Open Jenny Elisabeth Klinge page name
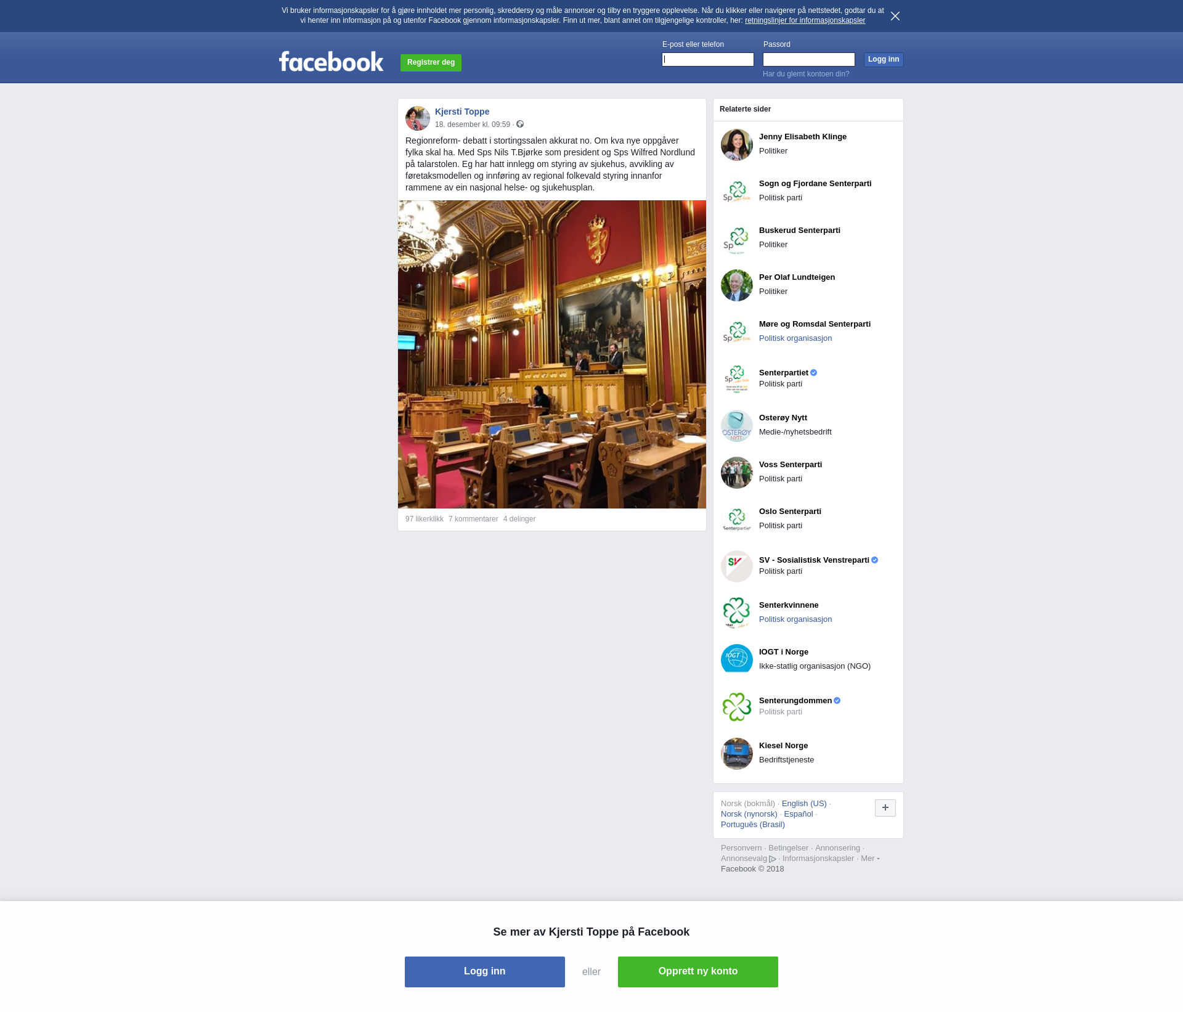The image size is (1183, 1012). [x=803, y=137]
